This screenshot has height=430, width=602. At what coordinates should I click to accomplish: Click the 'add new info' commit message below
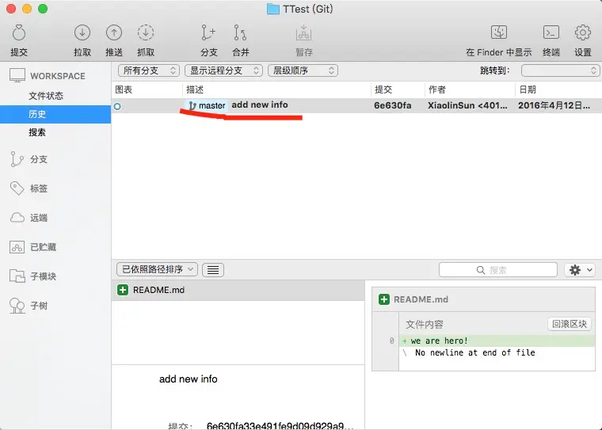point(189,379)
